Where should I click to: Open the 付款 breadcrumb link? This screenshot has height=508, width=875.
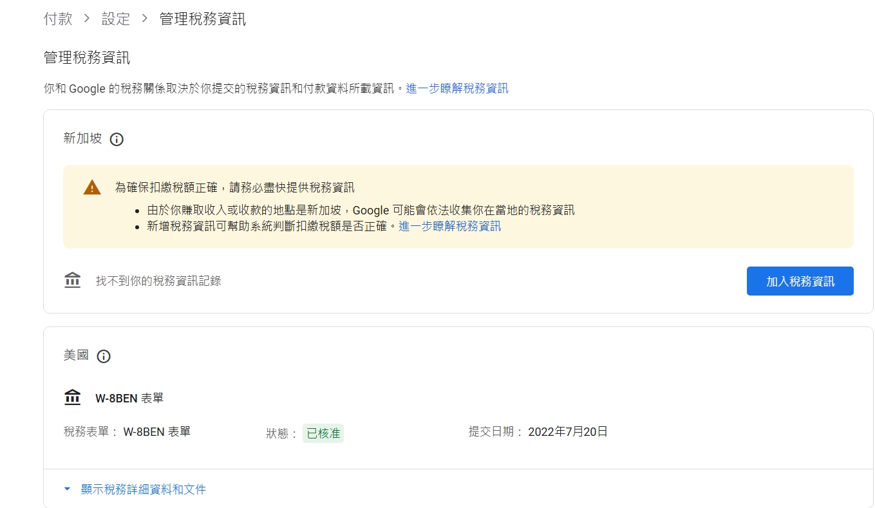pyautogui.click(x=58, y=19)
